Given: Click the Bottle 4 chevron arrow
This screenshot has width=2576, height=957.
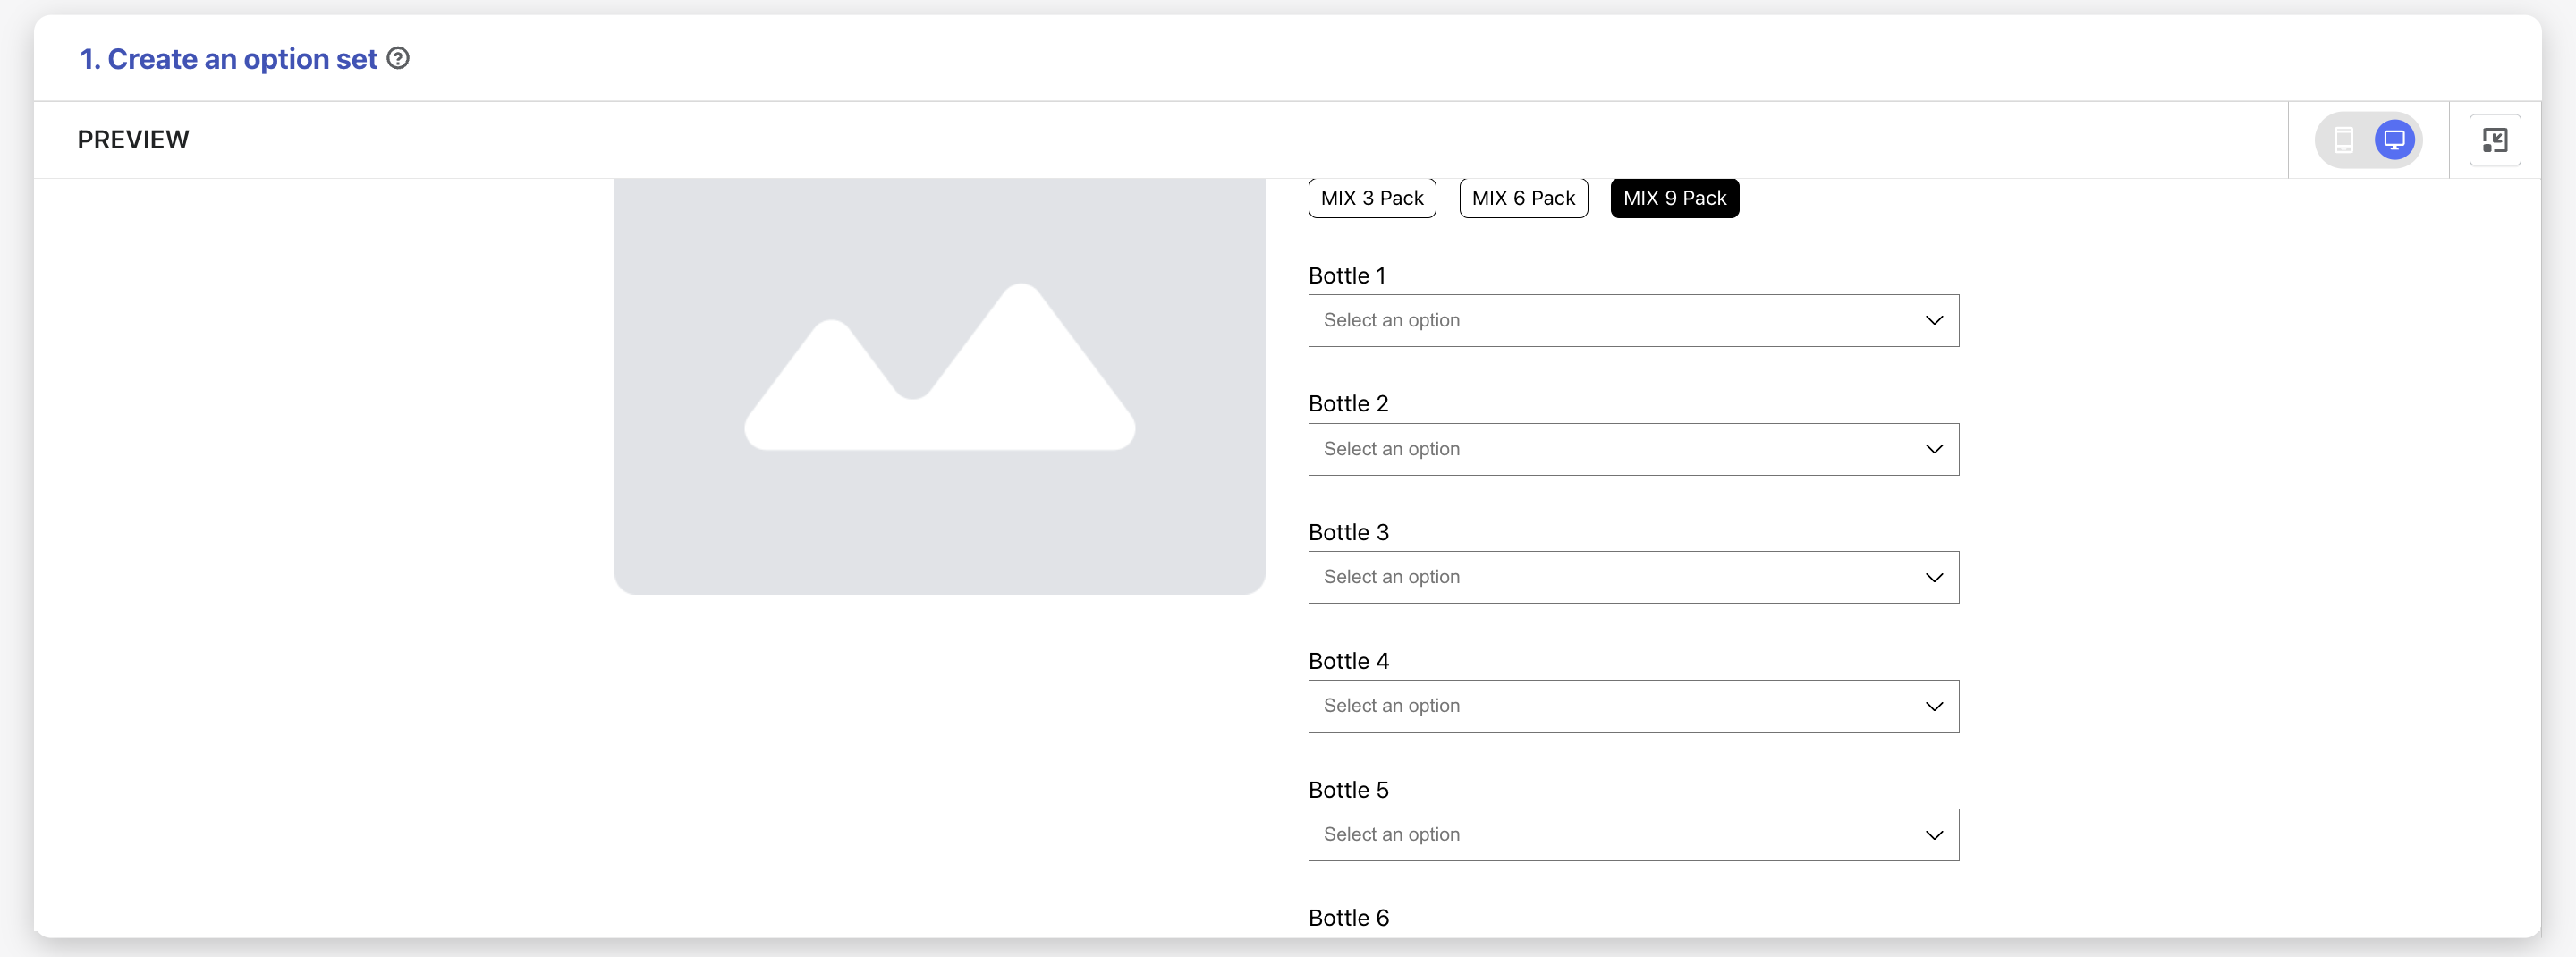Looking at the screenshot, I should click(1934, 706).
